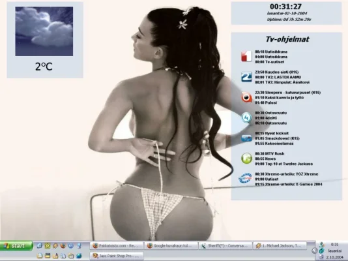Click the Tv-ohjelmat widget heading
Screen dimensions: 348x261
point(287,39)
